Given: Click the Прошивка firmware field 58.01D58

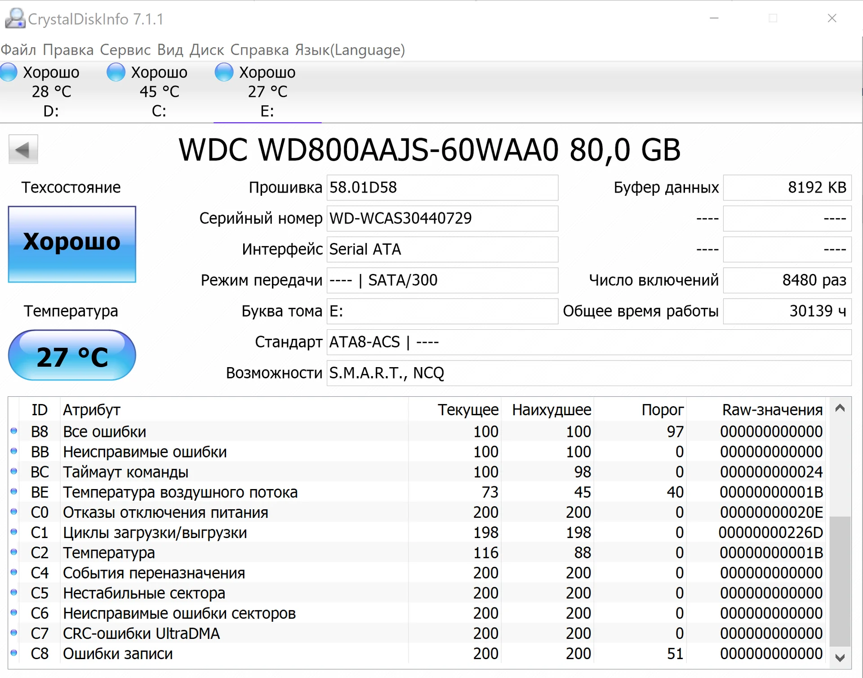Looking at the screenshot, I should click(x=442, y=188).
